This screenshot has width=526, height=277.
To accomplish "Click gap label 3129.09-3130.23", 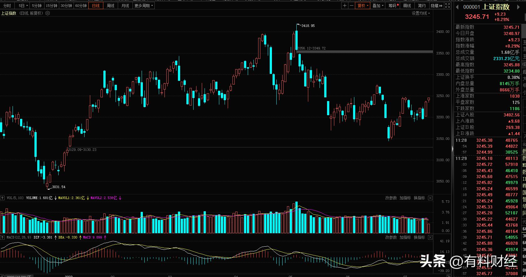I will tap(82, 150).
